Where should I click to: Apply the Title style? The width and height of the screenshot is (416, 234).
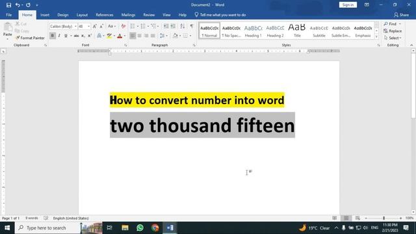297,31
